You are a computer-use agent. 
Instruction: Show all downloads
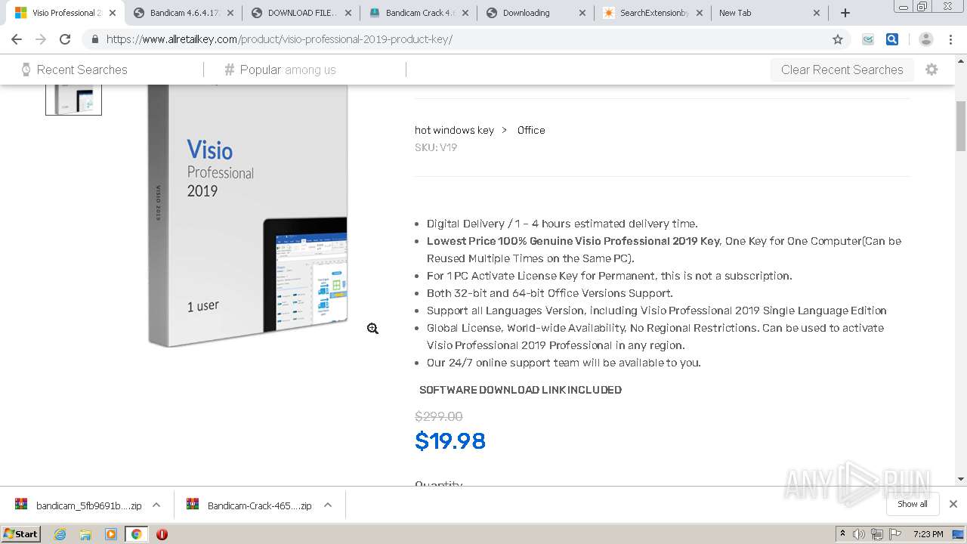coord(913,504)
